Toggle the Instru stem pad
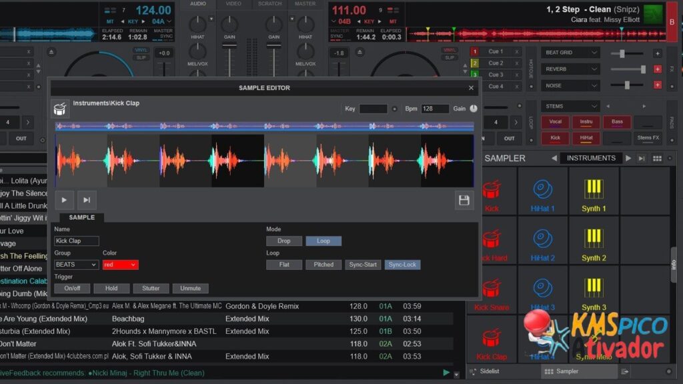 (586, 122)
